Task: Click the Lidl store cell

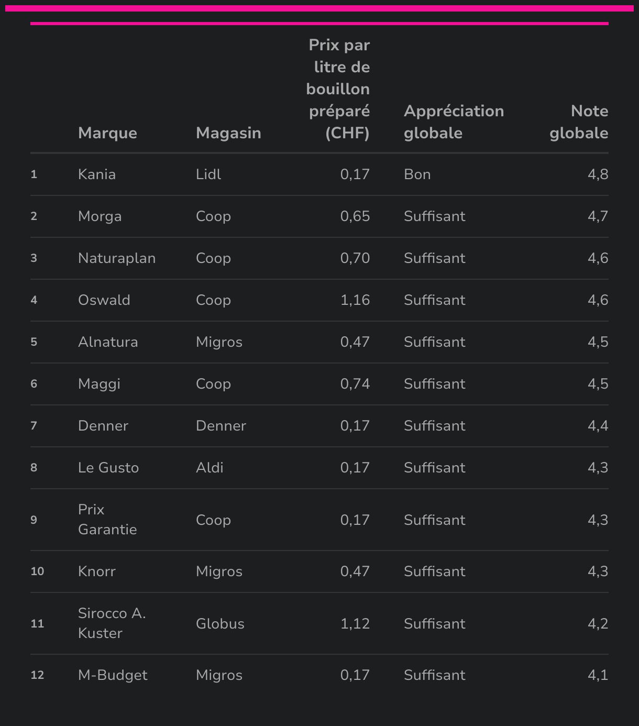Action: (x=208, y=174)
